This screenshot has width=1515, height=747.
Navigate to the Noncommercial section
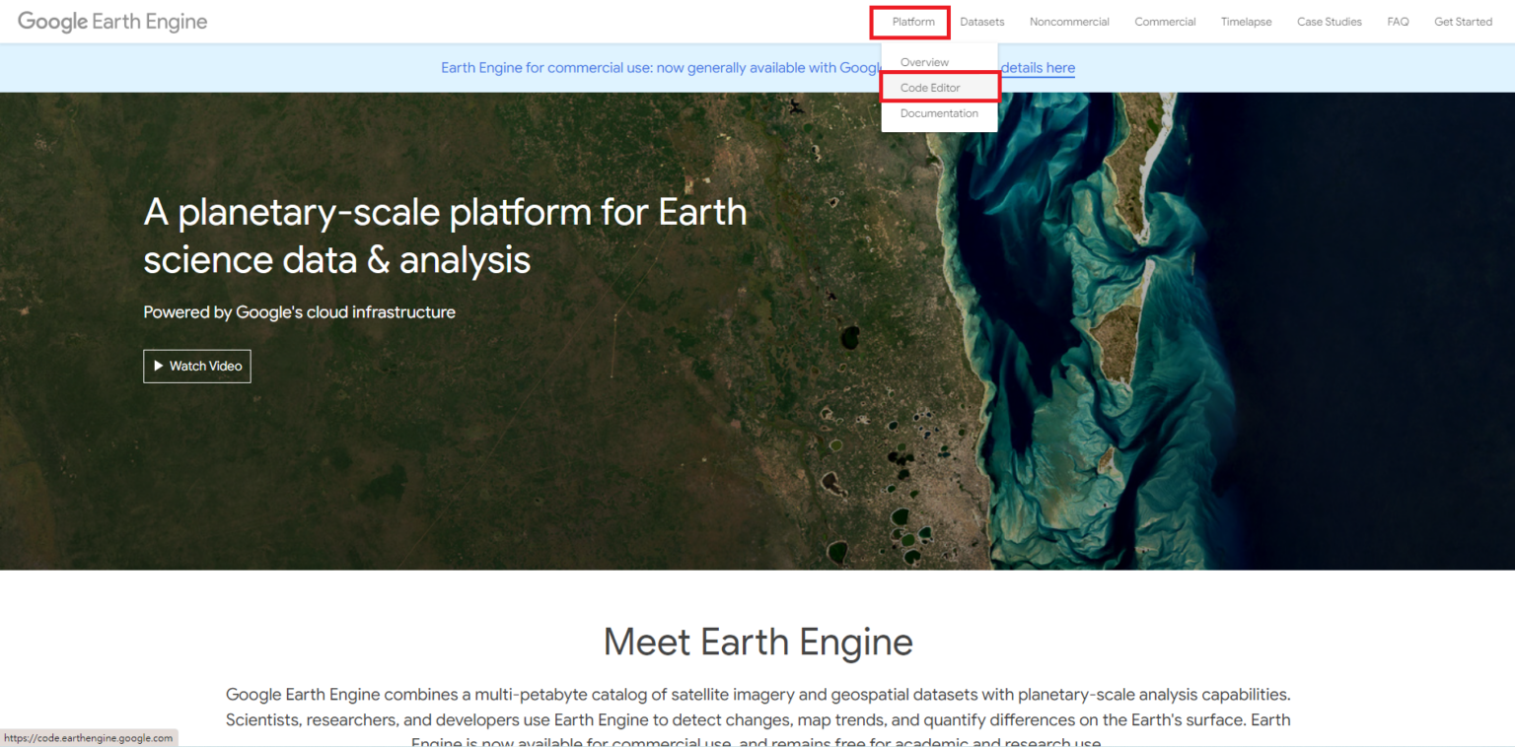(1069, 21)
